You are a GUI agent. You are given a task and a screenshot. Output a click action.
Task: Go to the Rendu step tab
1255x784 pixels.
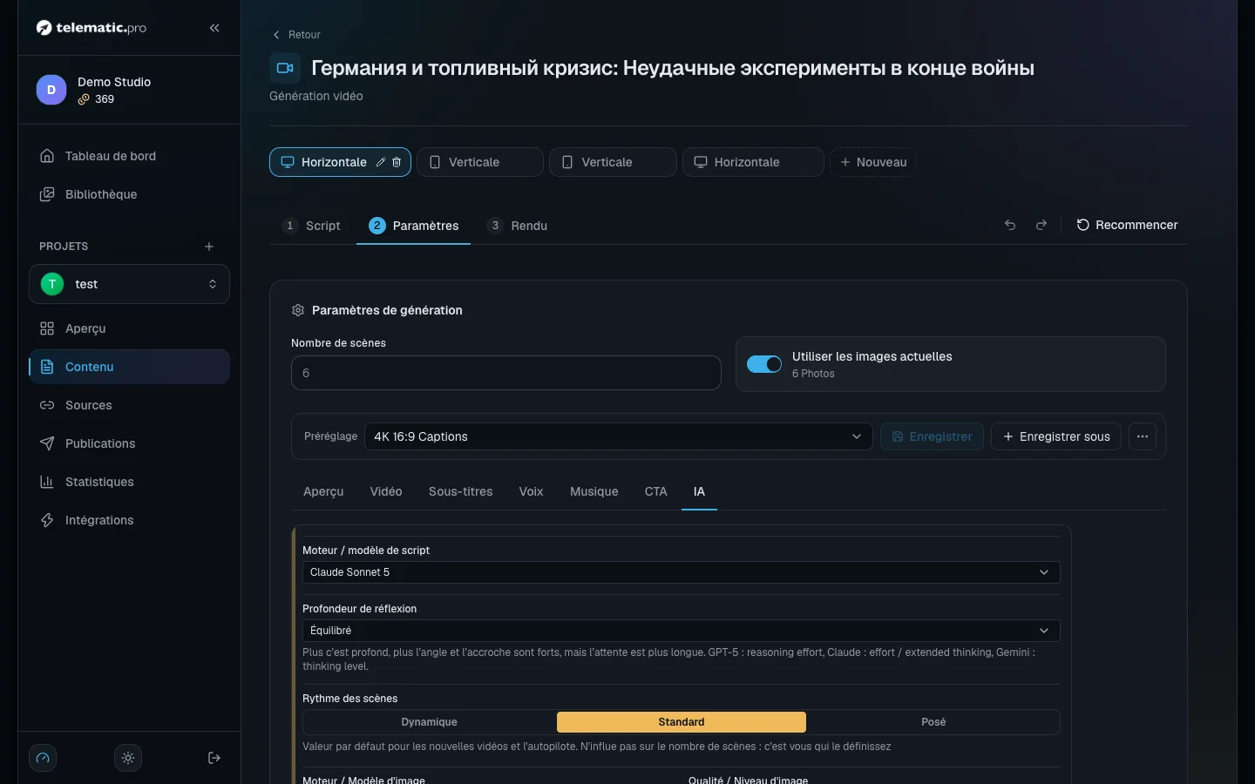coord(518,226)
